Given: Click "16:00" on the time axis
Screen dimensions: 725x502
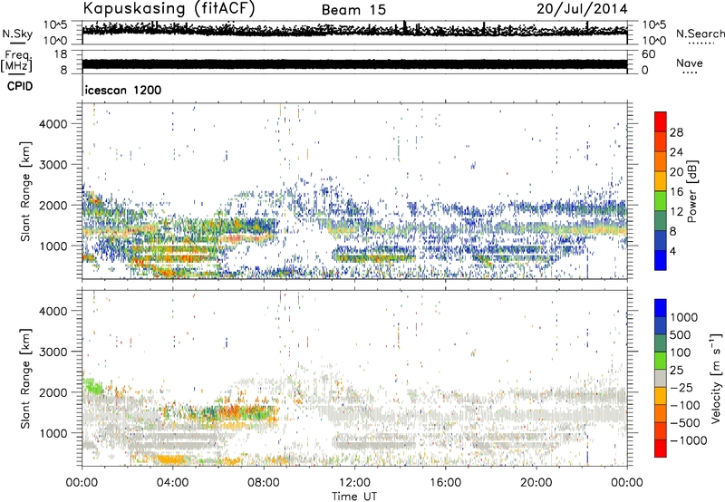Looking at the screenshot, I should click(x=445, y=483).
